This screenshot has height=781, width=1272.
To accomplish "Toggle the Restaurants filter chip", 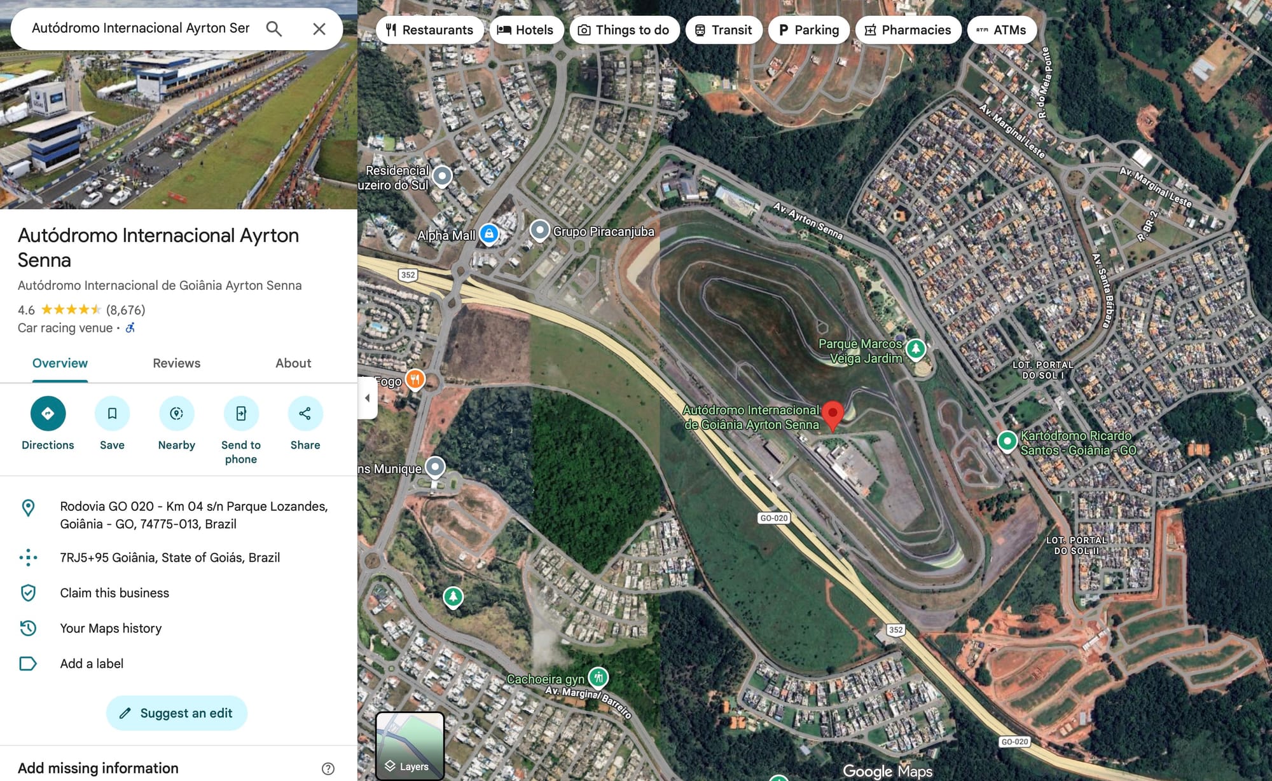I will [430, 30].
